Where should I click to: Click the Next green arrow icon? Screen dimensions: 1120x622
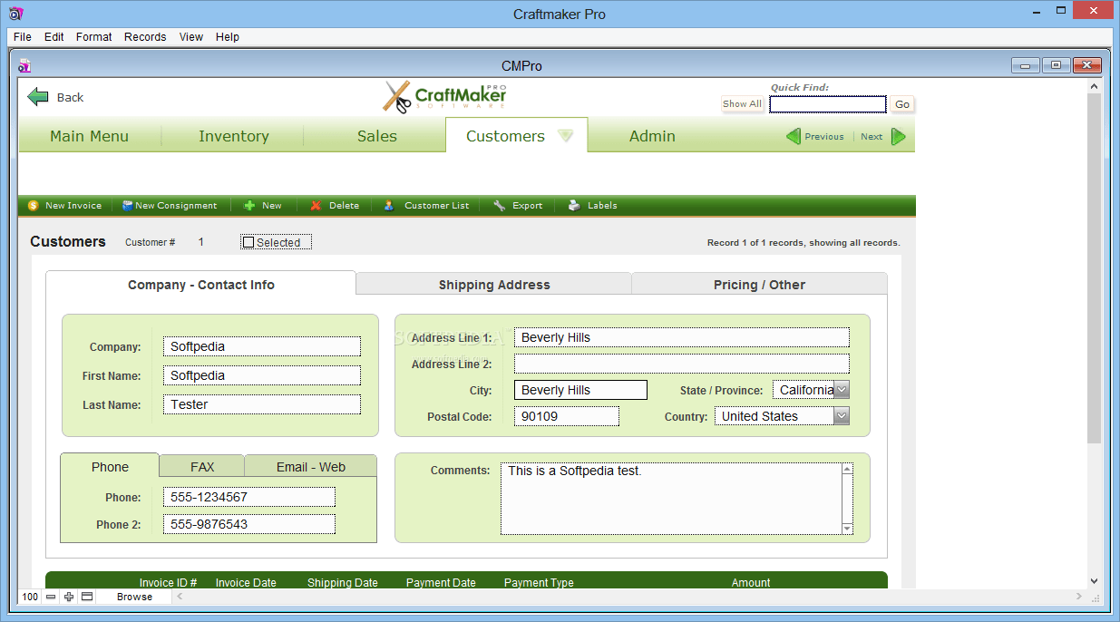pos(899,137)
